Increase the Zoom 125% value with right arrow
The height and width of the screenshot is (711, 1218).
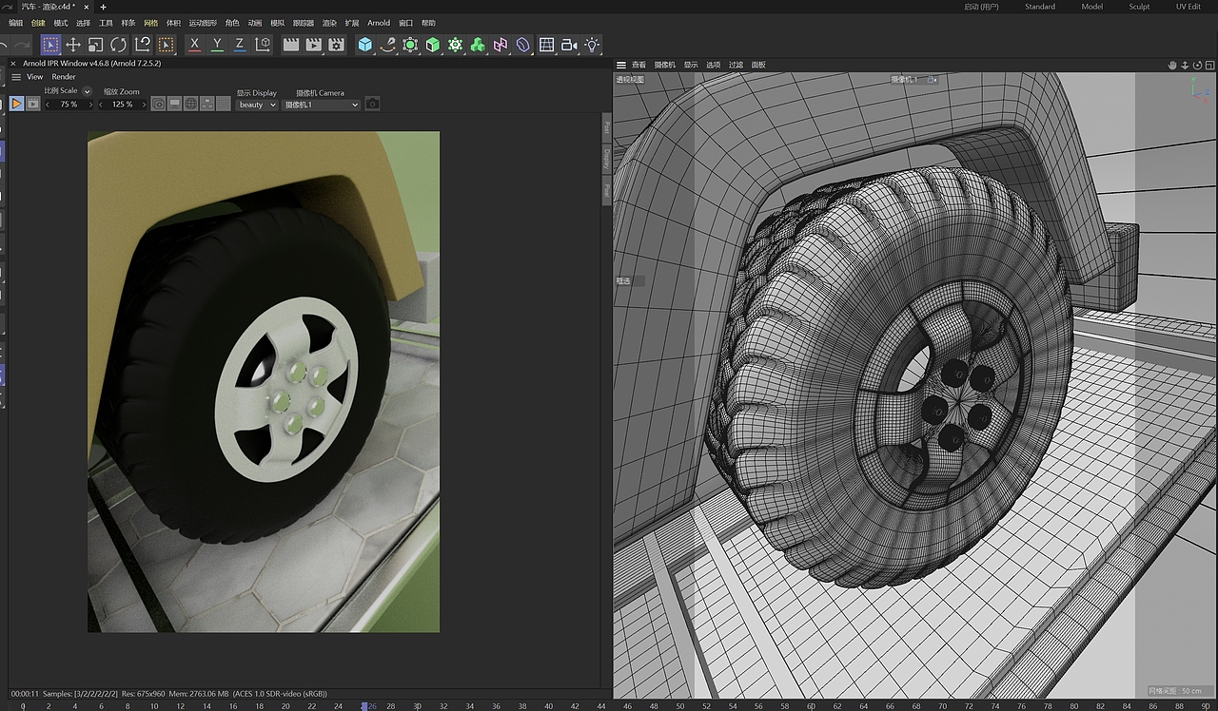click(x=145, y=105)
